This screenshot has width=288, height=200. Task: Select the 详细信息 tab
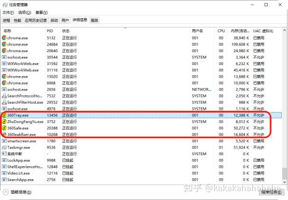click(x=80, y=20)
